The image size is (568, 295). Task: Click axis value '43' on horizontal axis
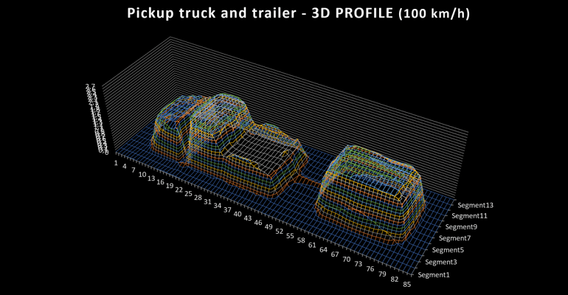coord(247,218)
